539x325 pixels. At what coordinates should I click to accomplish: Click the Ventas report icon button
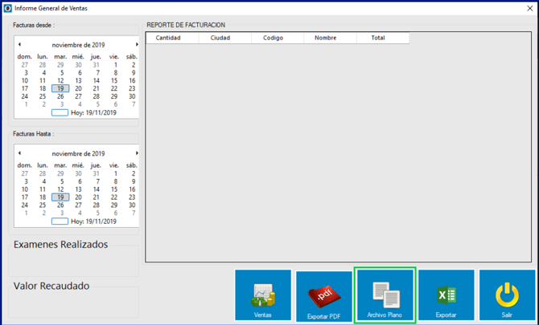tap(263, 295)
